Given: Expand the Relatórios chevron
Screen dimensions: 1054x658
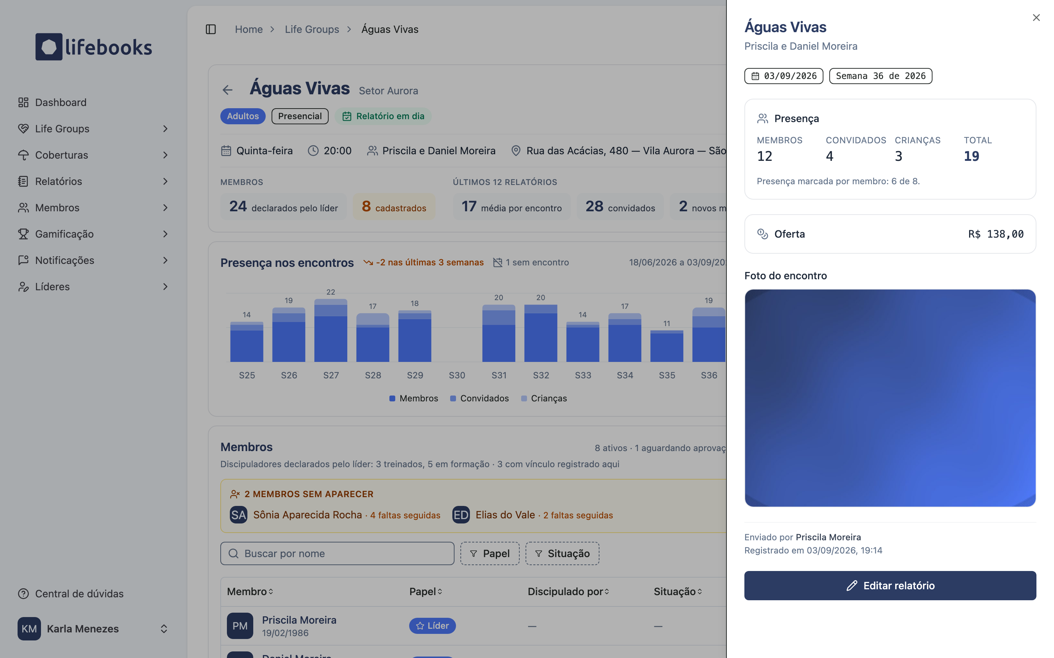Looking at the screenshot, I should point(165,181).
